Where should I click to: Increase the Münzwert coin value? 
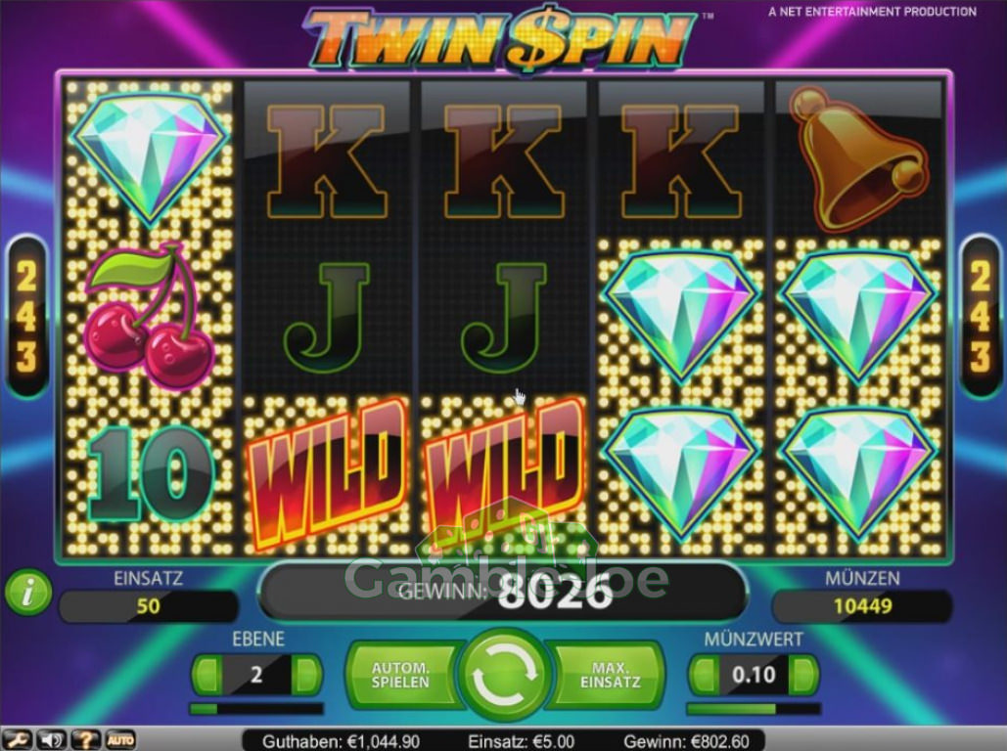tap(803, 675)
